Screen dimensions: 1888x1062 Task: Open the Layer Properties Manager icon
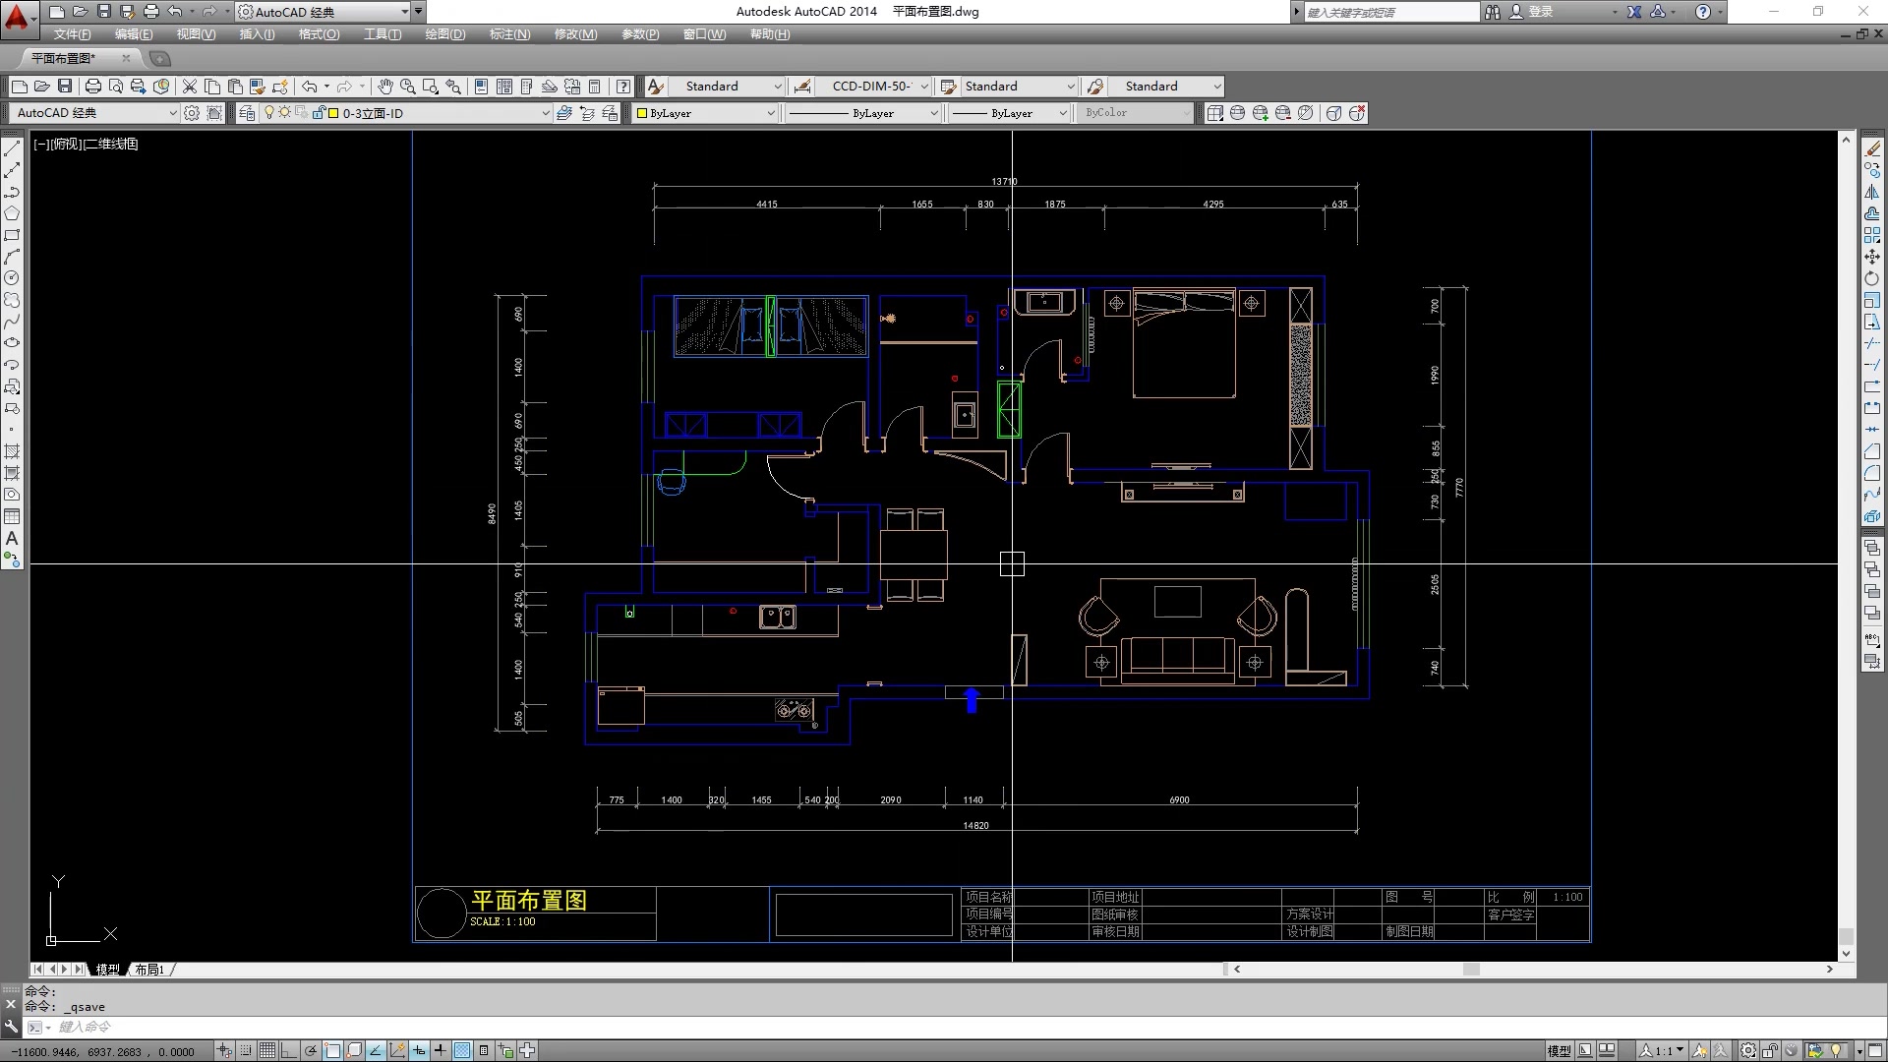coord(247,113)
